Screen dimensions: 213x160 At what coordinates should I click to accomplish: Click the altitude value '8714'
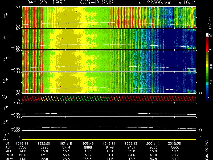point(66,147)
